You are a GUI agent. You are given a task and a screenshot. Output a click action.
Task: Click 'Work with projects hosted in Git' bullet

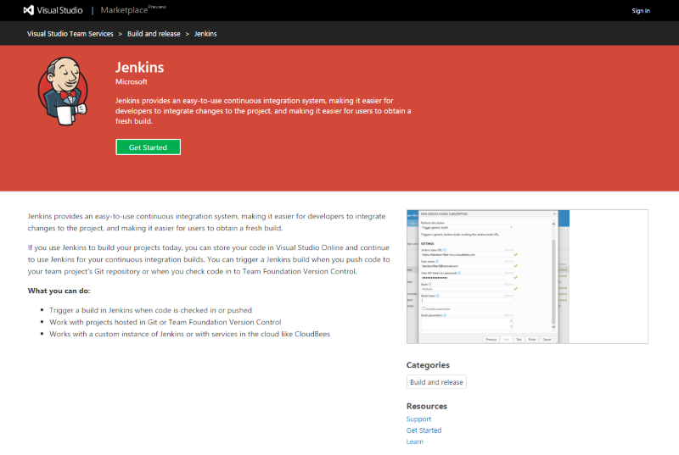166,322
